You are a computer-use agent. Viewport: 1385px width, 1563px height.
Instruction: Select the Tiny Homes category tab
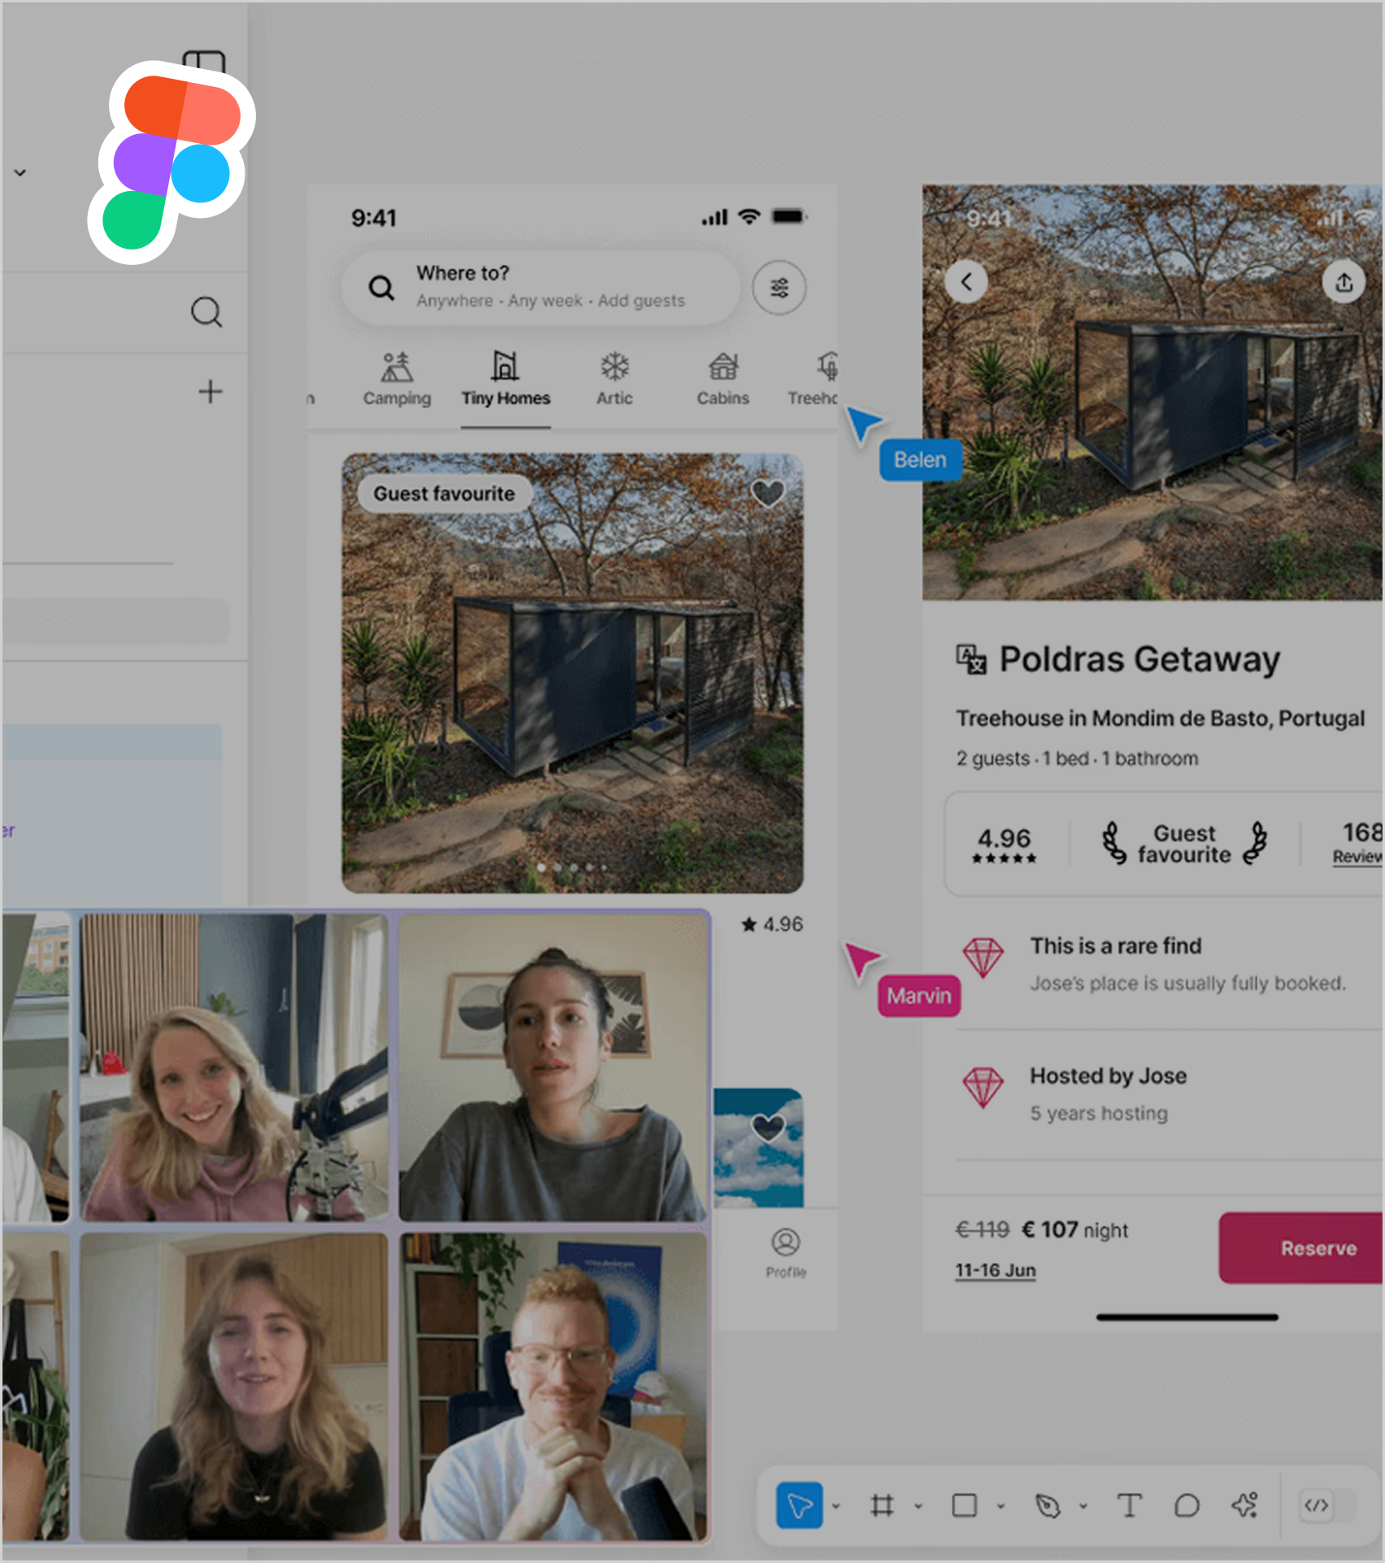click(506, 379)
